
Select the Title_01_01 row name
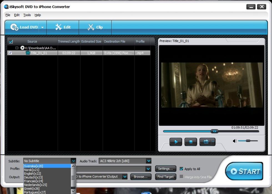39,53
